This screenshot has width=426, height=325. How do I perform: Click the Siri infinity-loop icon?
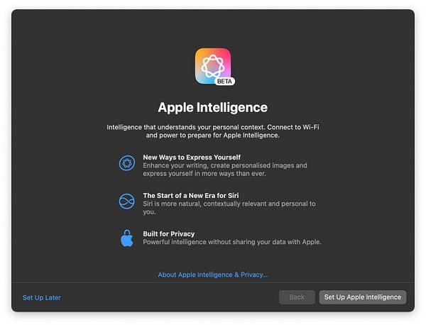[127, 202]
